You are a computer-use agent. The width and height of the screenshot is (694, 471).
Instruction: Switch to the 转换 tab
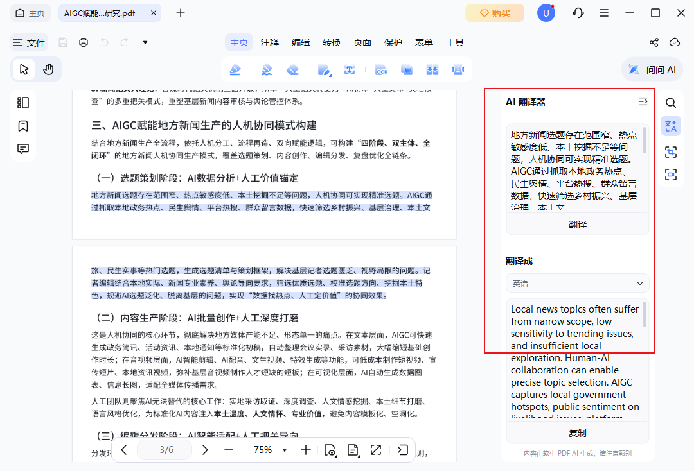[x=332, y=42]
